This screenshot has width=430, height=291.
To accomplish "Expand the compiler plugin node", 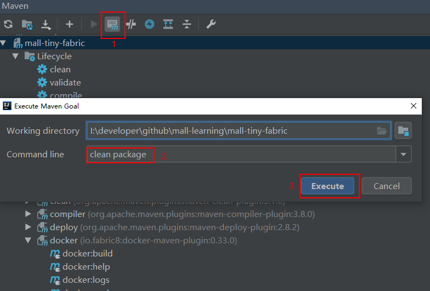I will tap(28, 214).
